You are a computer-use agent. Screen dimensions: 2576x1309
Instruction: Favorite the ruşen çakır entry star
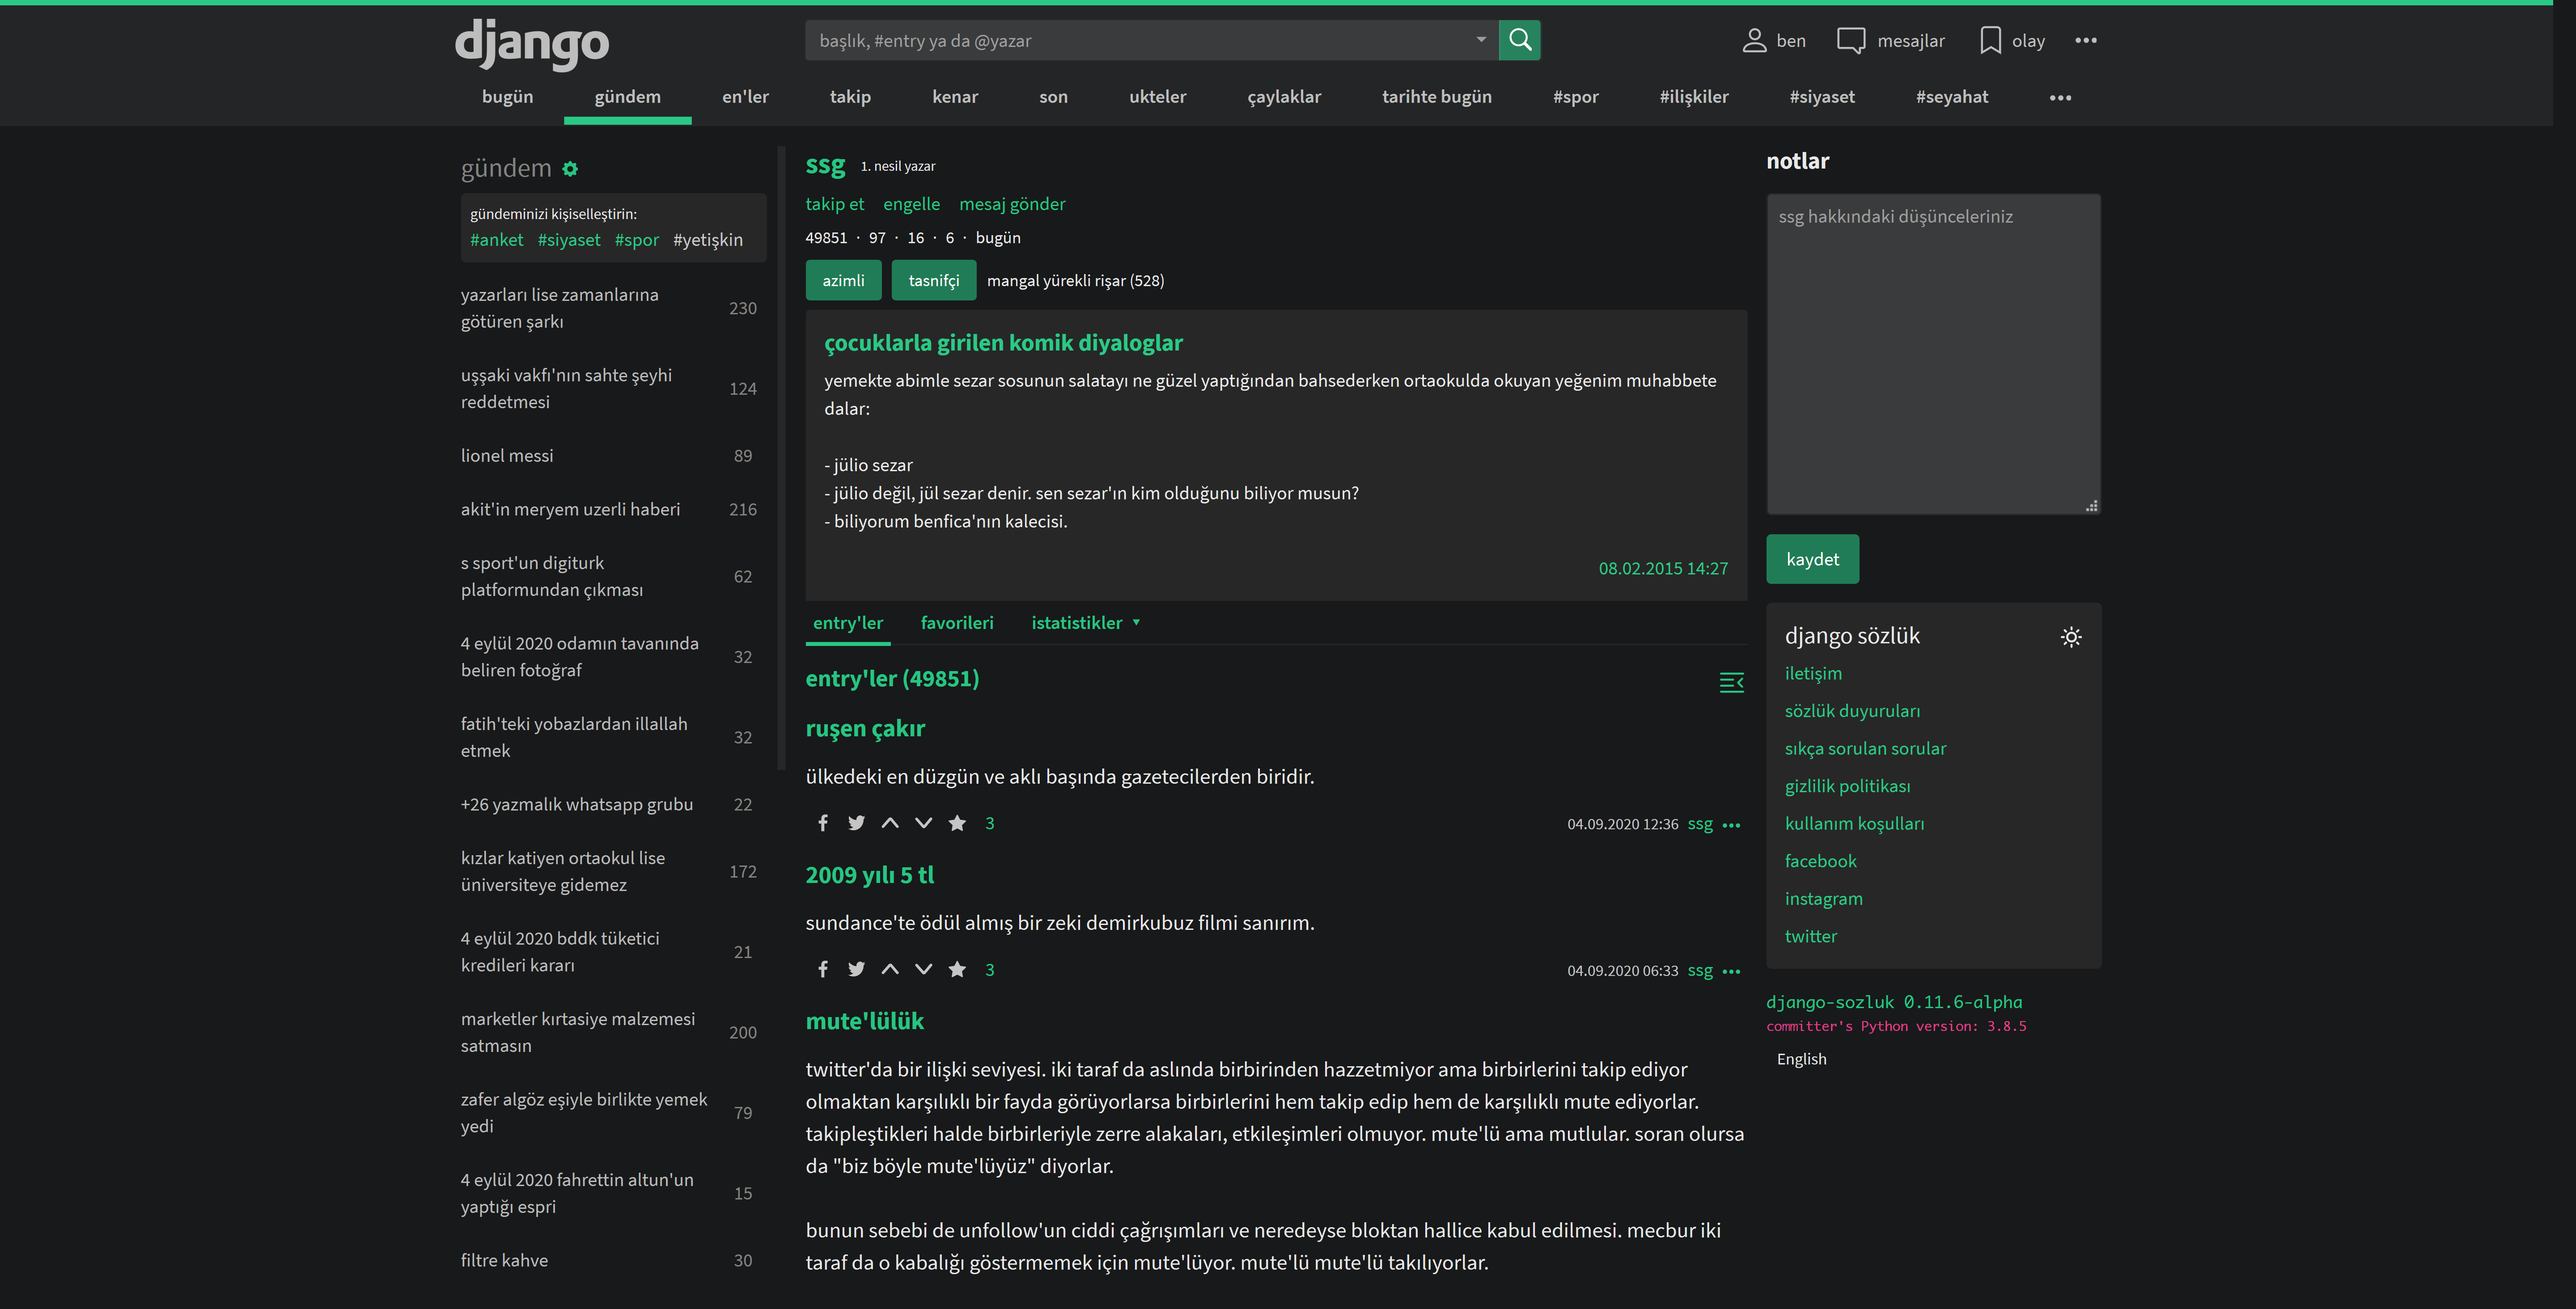point(957,823)
